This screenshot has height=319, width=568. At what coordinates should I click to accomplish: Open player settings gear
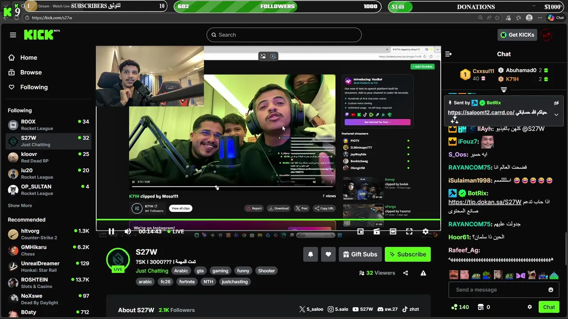coord(426,231)
